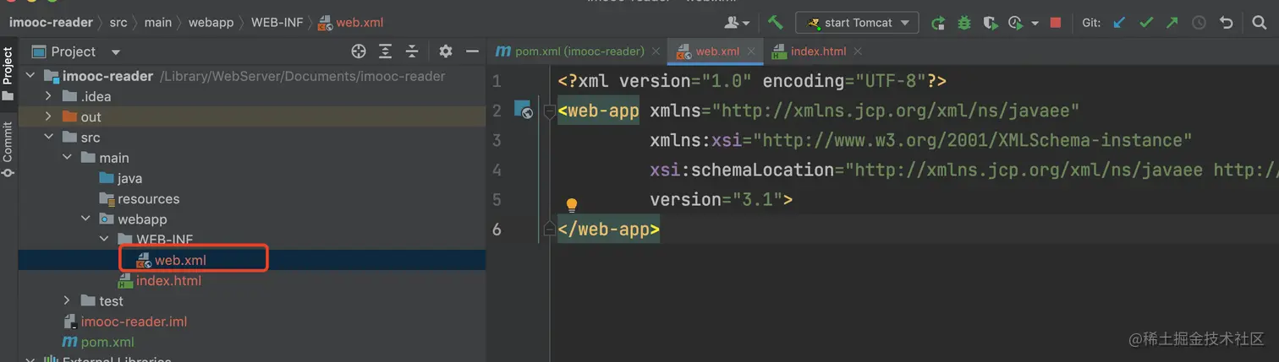The width and height of the screenshot is (1279, 362).
Task: Expand the test folder arrow
Action: click(68, 301)
